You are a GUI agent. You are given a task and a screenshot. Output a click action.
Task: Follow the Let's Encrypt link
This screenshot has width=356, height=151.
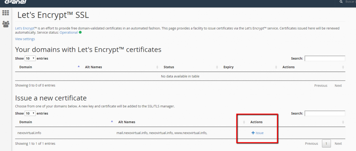pos(25,28)
